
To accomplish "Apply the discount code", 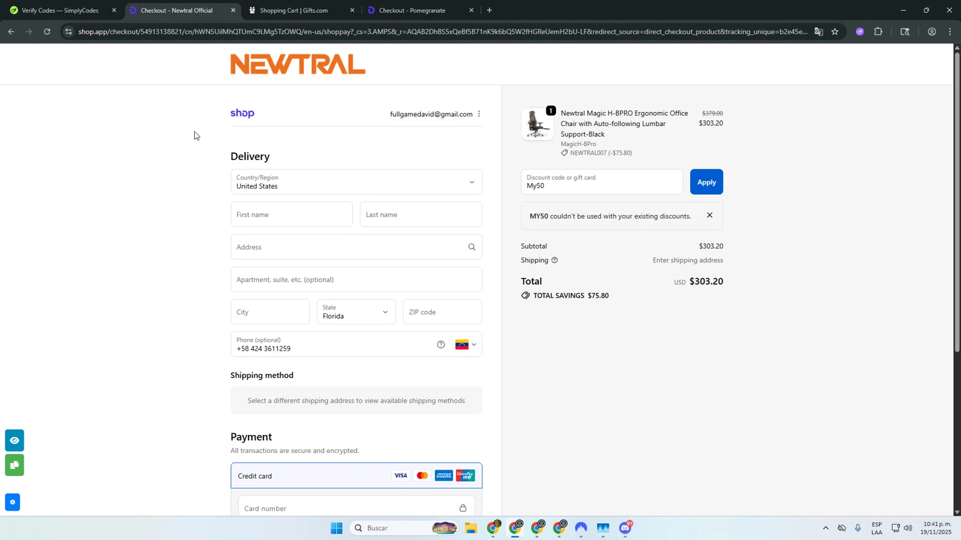I will click(706, 182).
